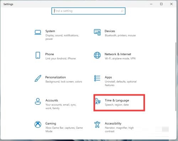The width and height of the screenshot is (178, 141).
Task: Click 'Background, lock screen, colors' description
Action: point(64,82)
